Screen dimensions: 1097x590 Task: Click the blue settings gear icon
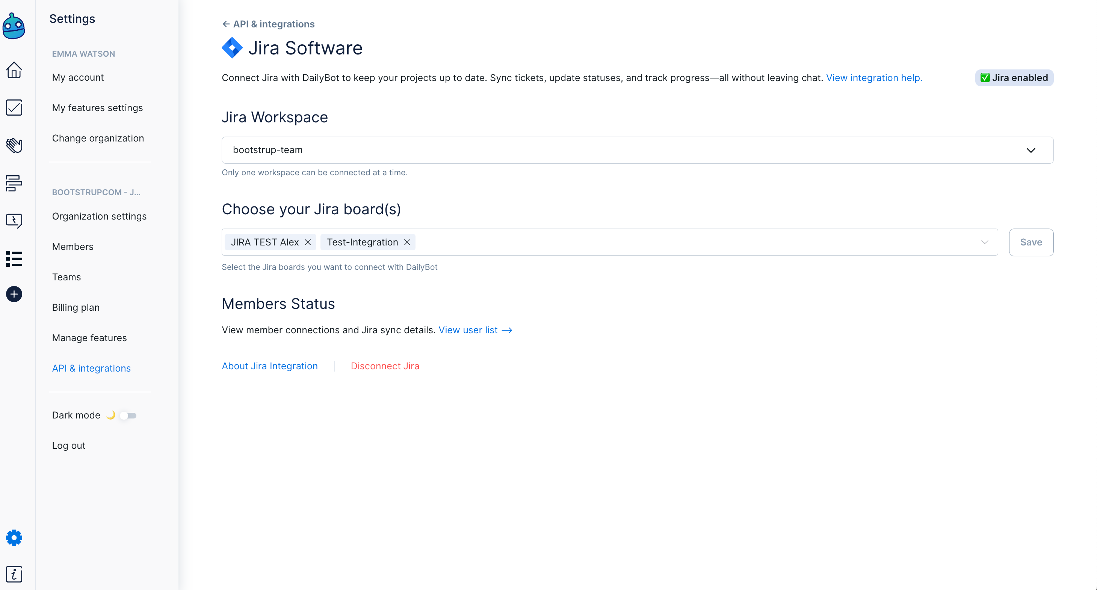click(14, 538)
